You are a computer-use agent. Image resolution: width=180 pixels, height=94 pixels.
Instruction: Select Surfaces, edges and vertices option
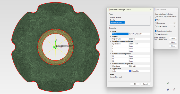click(x=156, y=17)
